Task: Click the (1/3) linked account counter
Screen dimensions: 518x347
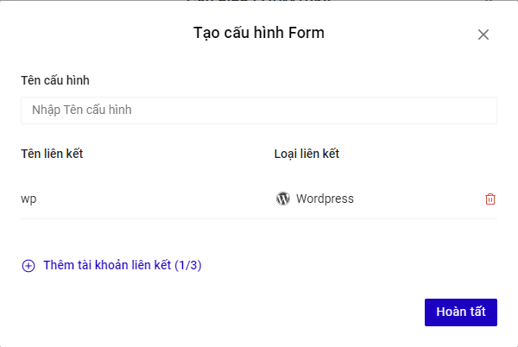Action: coord(188,266)
